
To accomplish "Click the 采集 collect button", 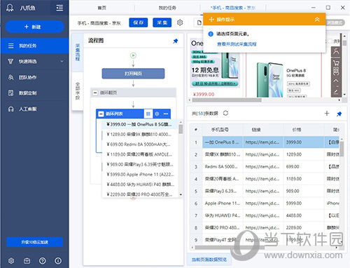I will tap(162, 22).
